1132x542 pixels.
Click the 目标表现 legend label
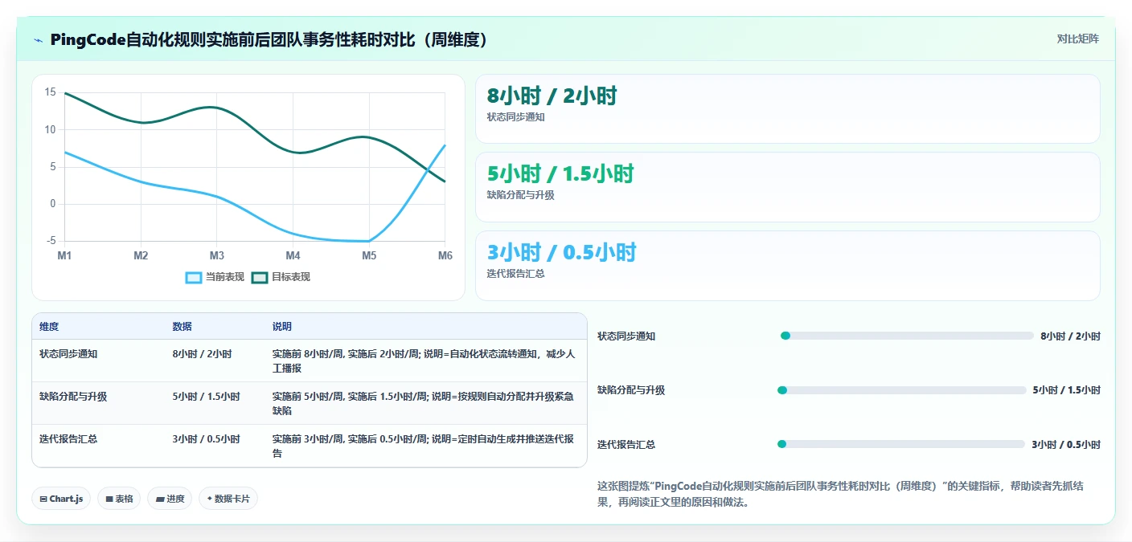tap(291, 277)
